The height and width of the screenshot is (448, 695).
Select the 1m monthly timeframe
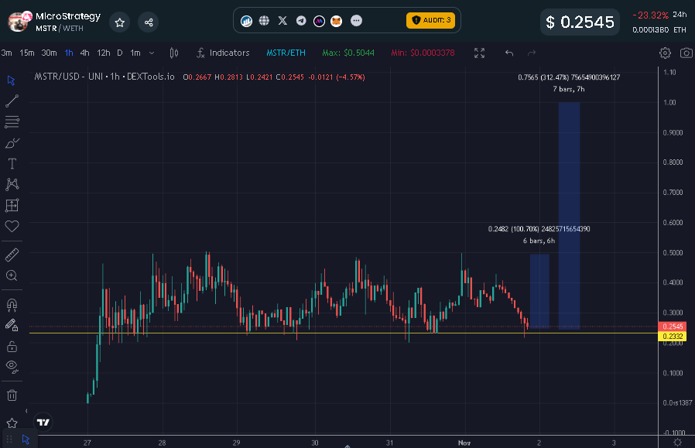(135, 53)
